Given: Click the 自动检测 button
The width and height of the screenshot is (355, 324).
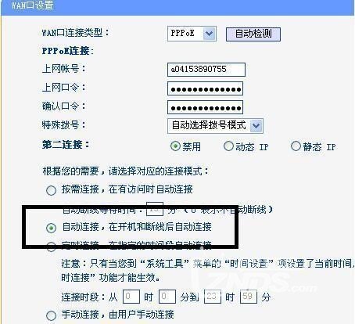Looking at the screenshot, I should pyautogui.click(x=253, y=34).
